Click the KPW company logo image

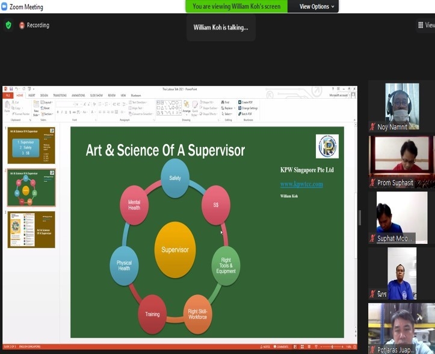pyautogui.click(x=327, y=146)
